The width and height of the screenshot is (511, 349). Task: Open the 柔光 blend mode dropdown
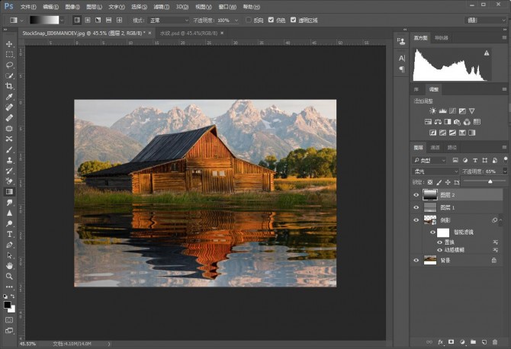[x=435, y=172]
